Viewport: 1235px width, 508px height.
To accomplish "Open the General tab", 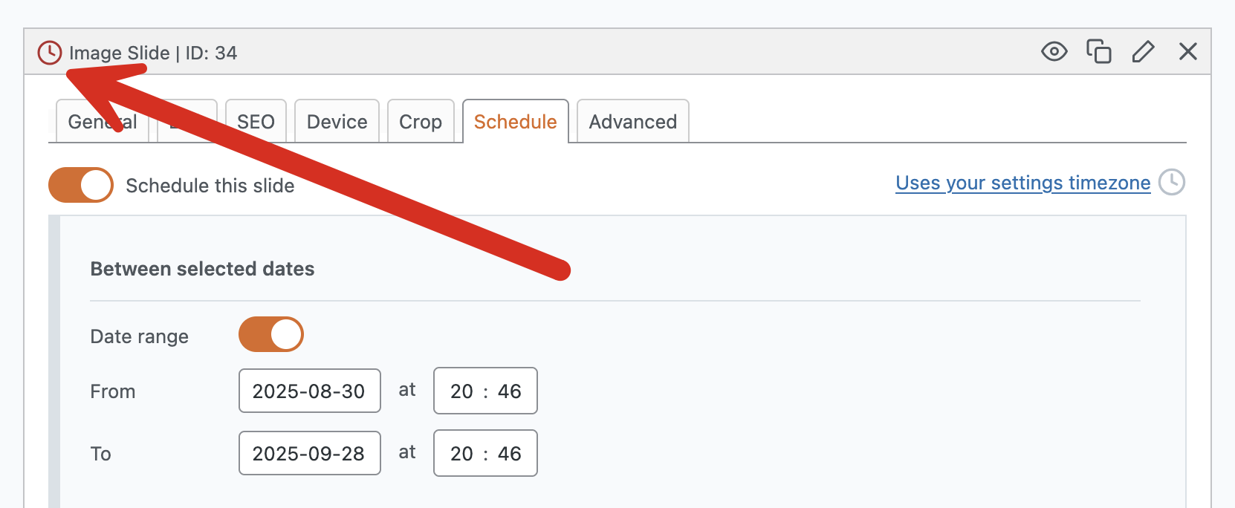I will click(80, 122).
